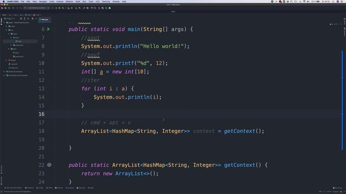Viewport: 346px width, 194px height.
Task: Select resources folder under main
Action: (x=18, y=45)
